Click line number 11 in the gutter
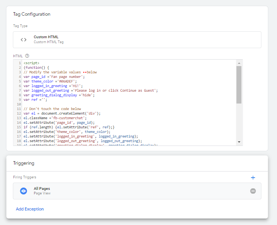277x225 pixels. click(18, 109)
